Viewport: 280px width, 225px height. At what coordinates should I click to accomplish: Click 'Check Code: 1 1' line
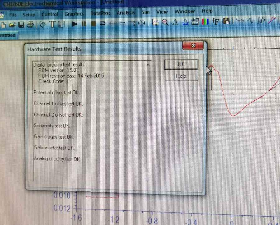pos(56,81)
